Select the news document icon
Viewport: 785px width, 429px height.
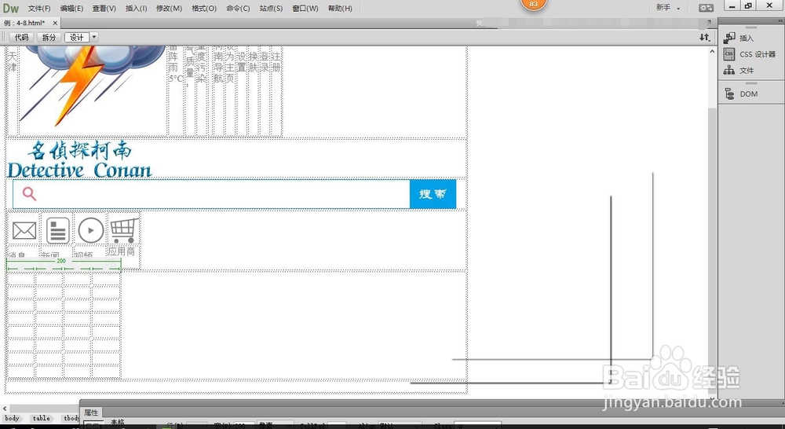click(57, 230)
